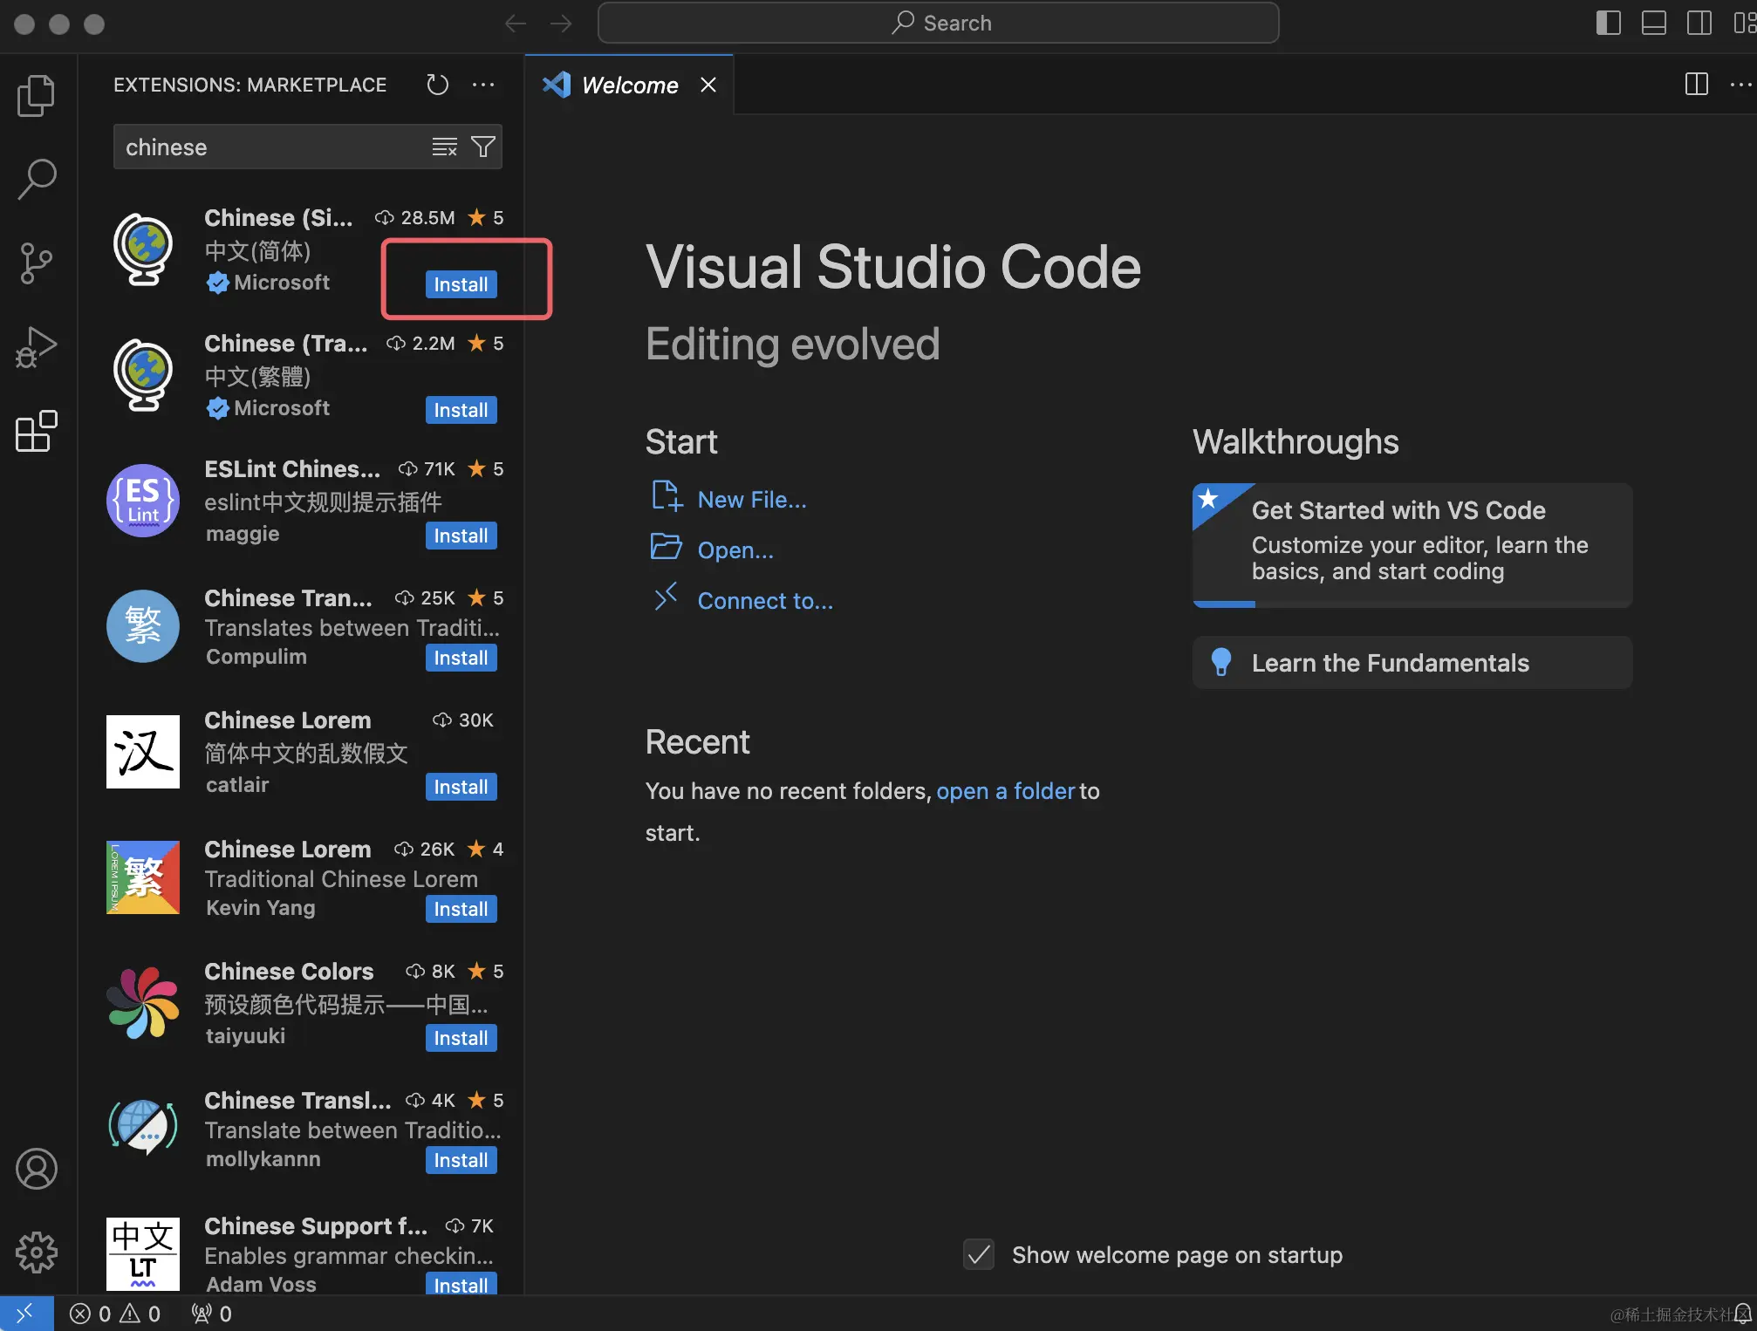Toggle the primary side bar visibility
Screen dimensions: 1757x1331
pyautogui.click(x=1608, y=24)
